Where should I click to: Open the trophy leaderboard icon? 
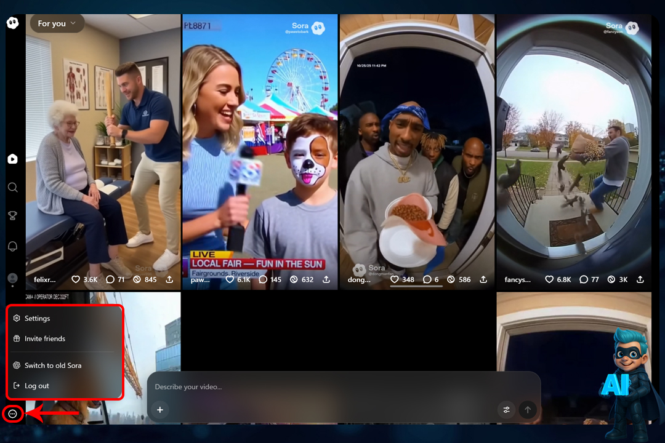pos(12,216)
